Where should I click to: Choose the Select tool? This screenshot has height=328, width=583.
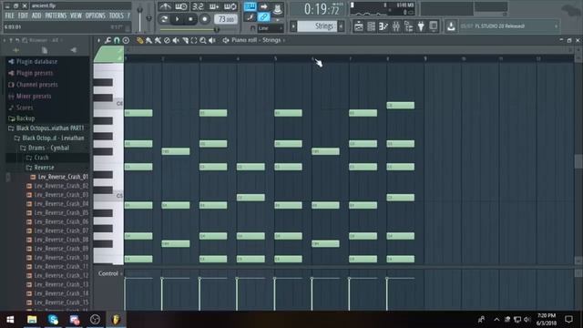tap(194, 40)
